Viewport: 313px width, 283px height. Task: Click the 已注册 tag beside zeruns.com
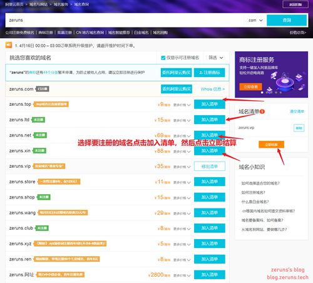(43, 89)
